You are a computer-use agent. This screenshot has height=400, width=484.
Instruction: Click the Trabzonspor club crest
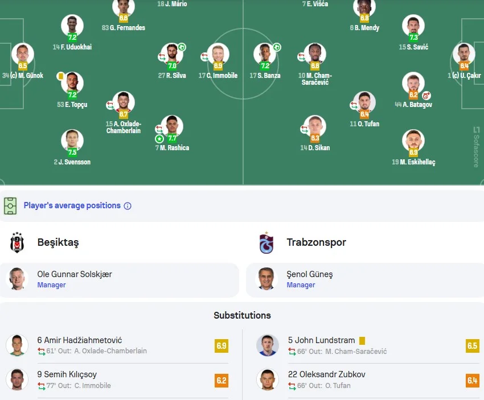[x=266, y=242]
